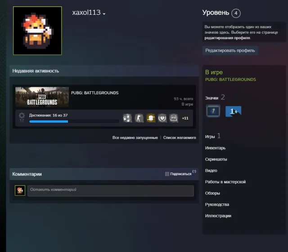View the fourth achievement shield wreath icon
288x252 pixels.
tap(162, 118)
